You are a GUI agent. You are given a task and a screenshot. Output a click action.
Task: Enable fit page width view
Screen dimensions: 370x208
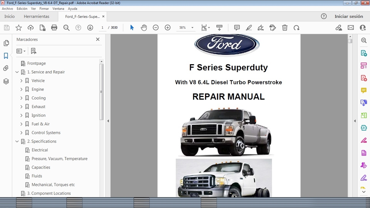click(204, 27)
